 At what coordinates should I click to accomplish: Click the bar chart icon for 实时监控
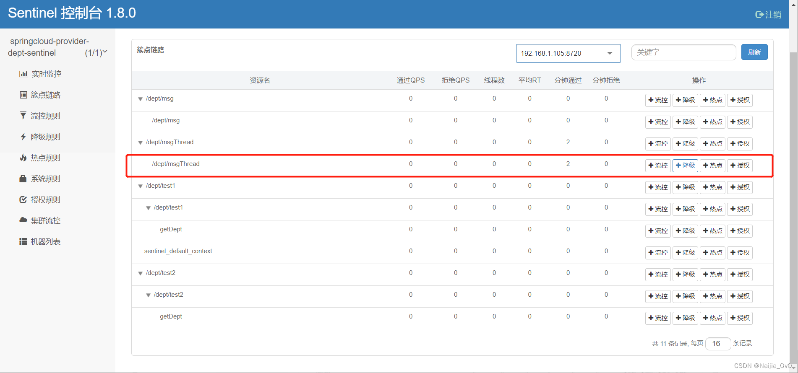point(23,74)
